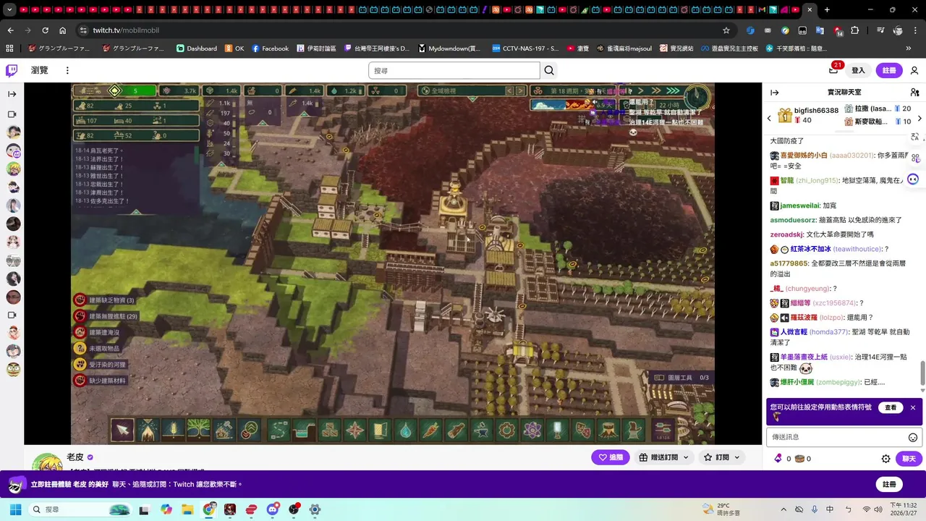Click the chat scrollbar thumb
This screenshot has width=926, height=521.
(x=922, y=373)
